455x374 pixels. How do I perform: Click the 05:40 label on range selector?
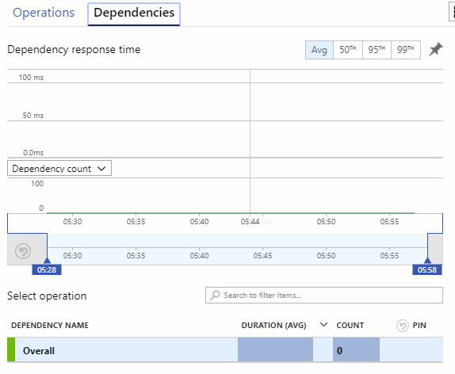tap(199, 256)
